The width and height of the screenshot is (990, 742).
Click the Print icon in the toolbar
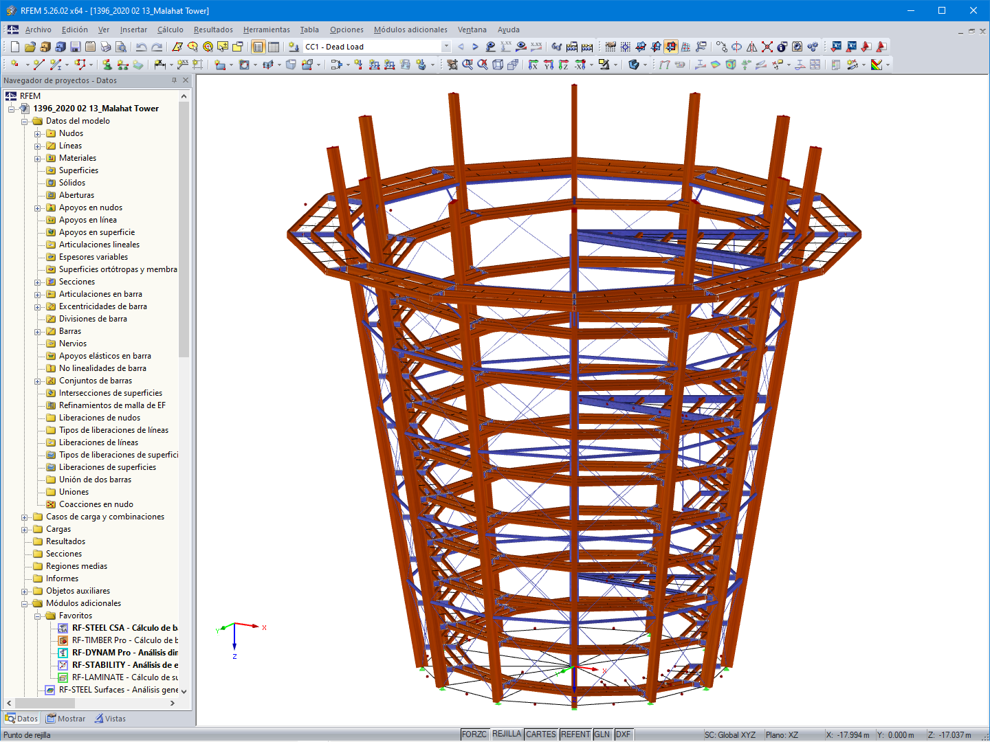[106, 47]
